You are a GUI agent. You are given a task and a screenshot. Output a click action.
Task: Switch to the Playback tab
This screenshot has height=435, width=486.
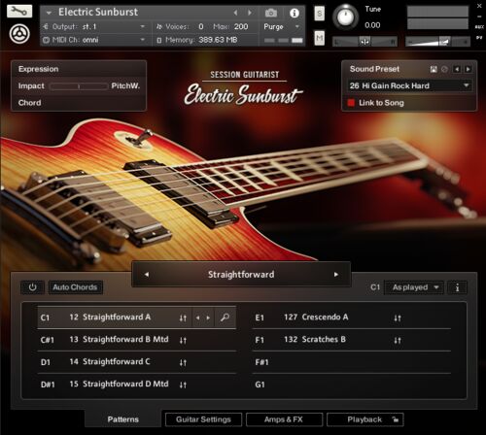click(x=364, y=419)
